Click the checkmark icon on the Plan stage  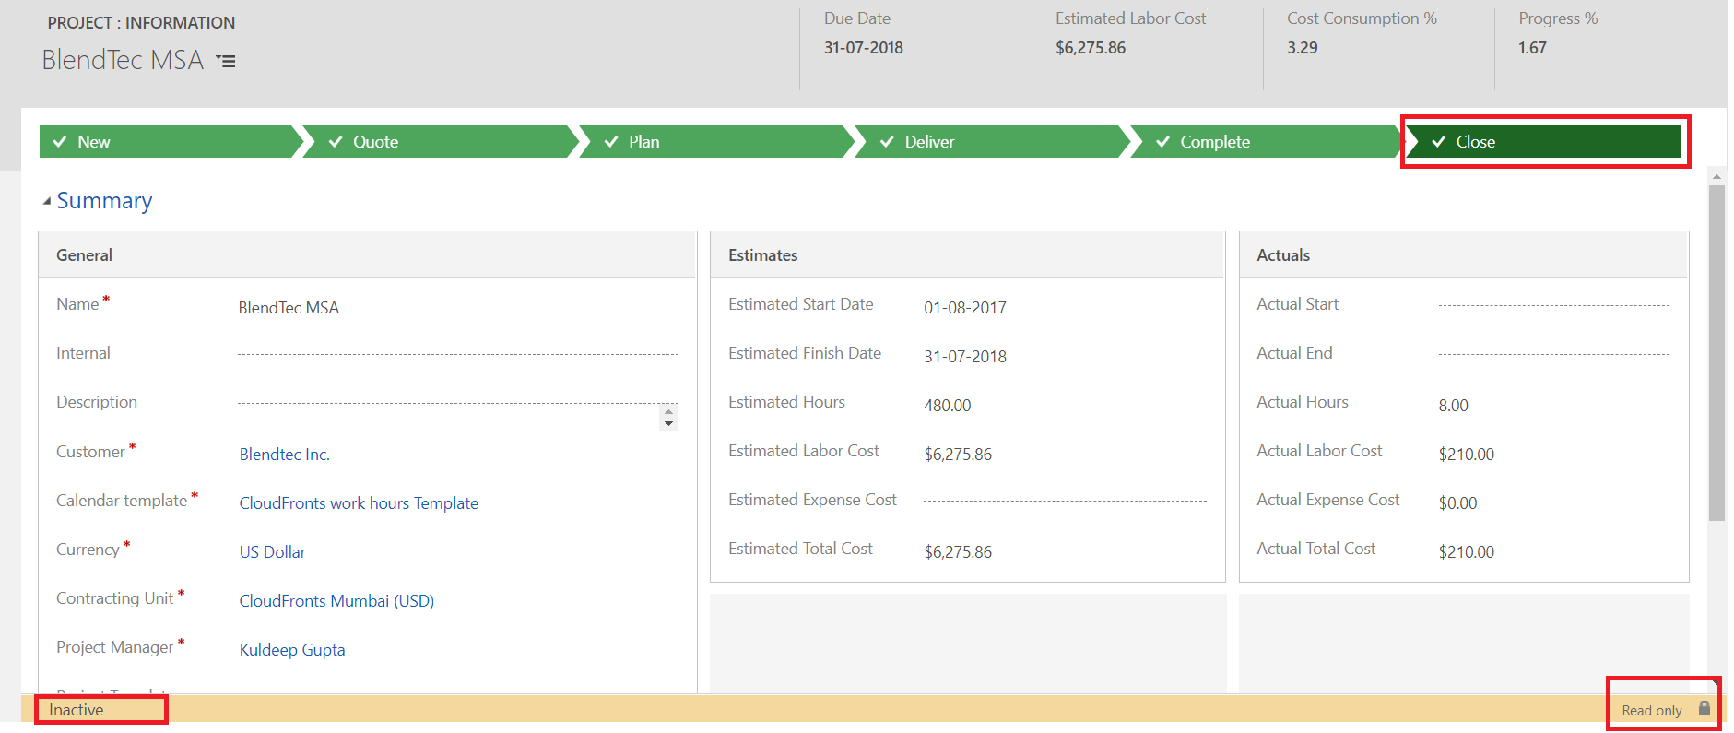tap(611, 142)
